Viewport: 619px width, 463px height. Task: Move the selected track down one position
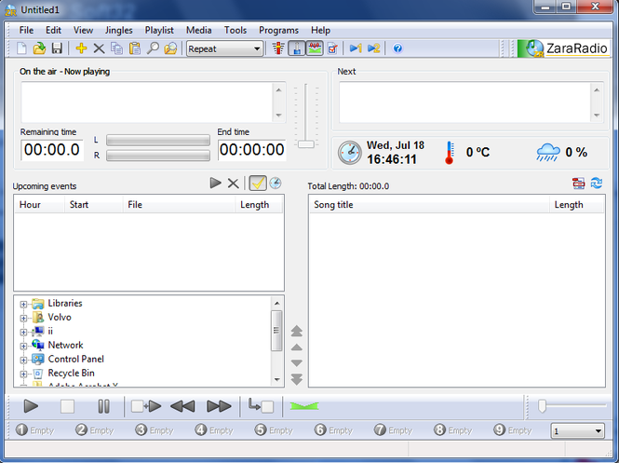[297, 362]
